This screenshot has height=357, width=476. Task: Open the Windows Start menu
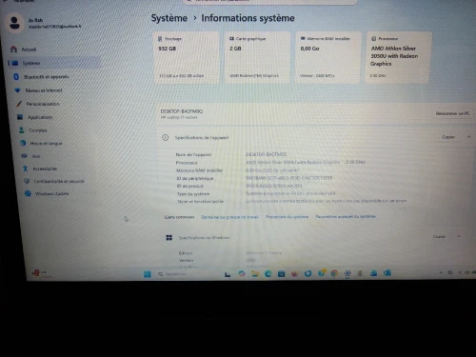[x=148, y=274]
